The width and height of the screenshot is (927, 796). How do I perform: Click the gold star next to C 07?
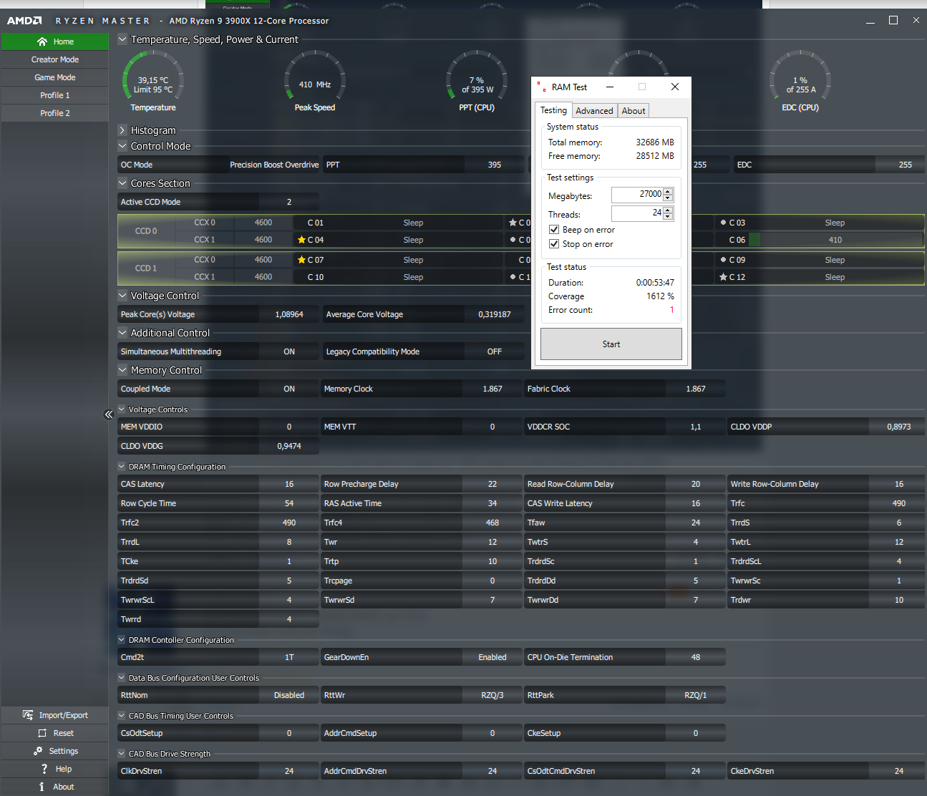(301, 260)
